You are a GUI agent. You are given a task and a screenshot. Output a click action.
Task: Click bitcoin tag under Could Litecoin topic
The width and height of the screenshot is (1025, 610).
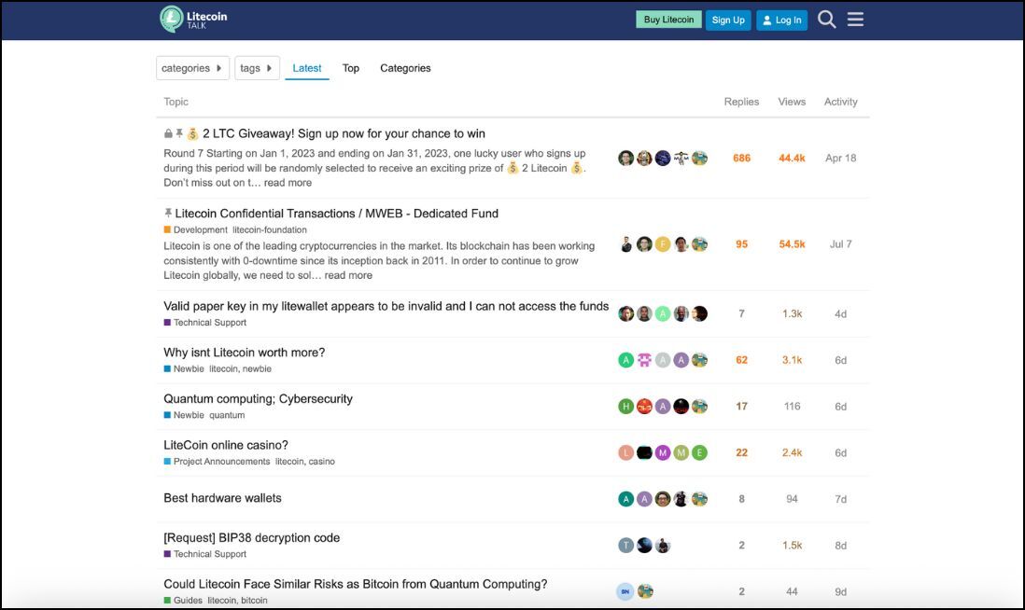click(x=254, y=601)
